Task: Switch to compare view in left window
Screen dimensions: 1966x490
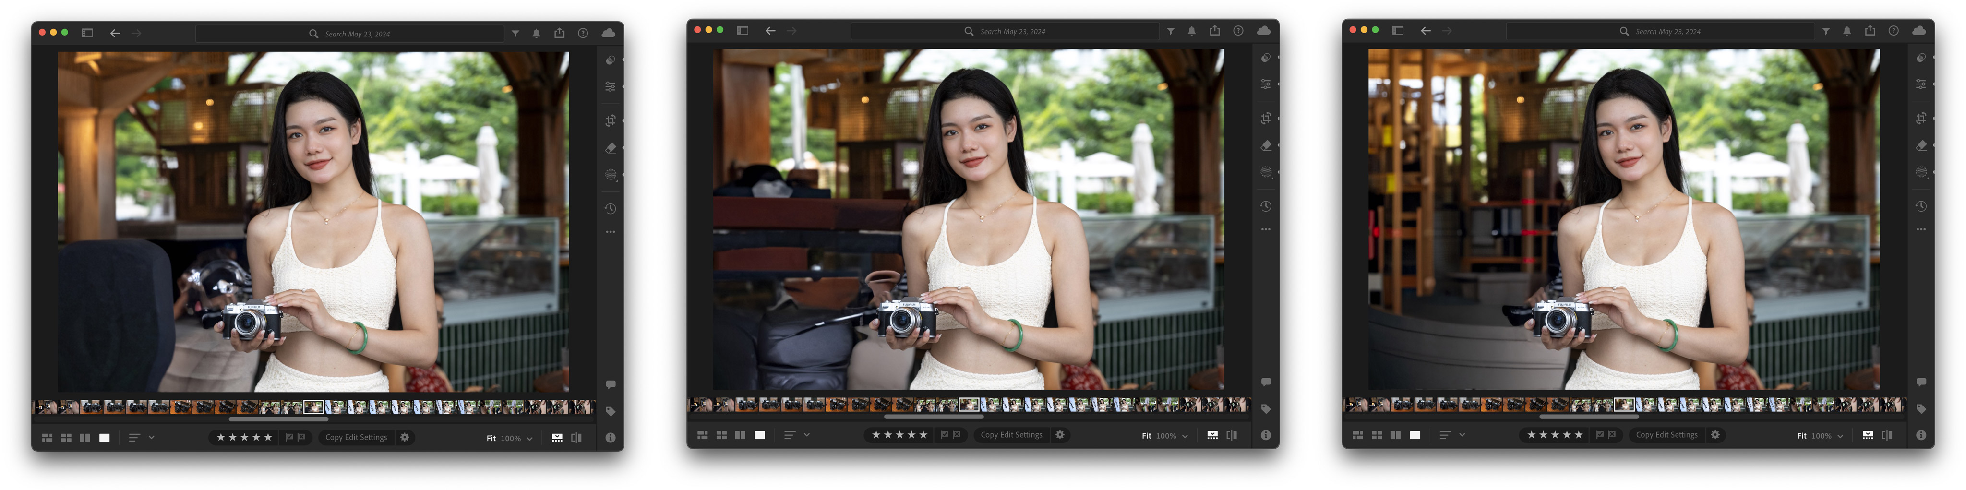Action: (84, 438)
